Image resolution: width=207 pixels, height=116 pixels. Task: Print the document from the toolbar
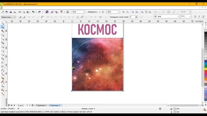pos(15,12)
